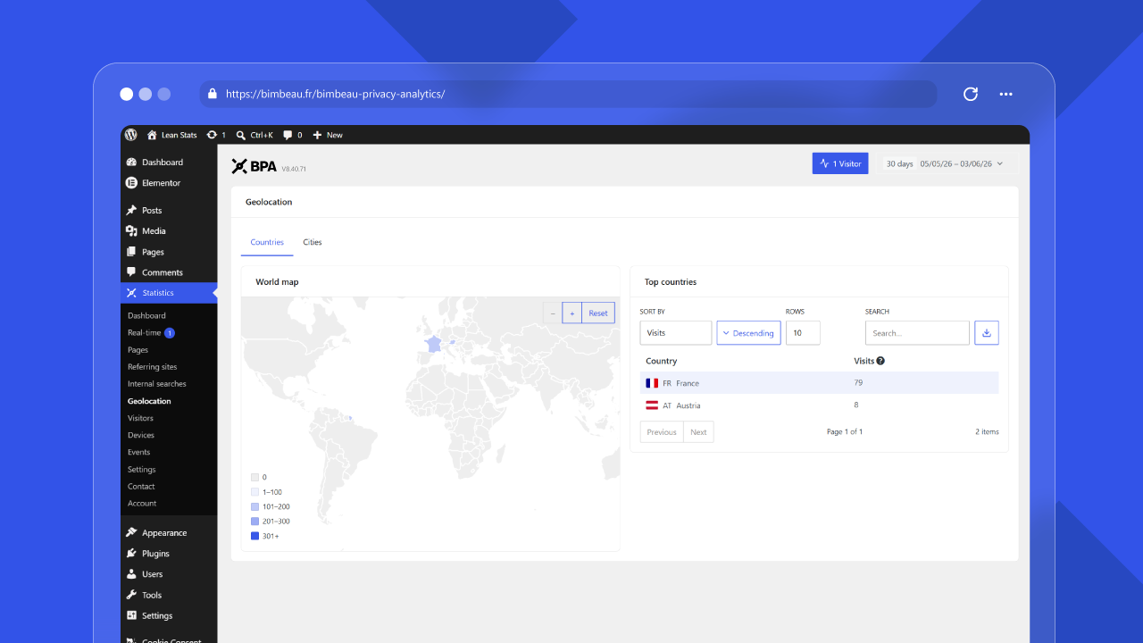Zoom out the world map
Viewport: 1143px width, 643px height.
[553, 313]
